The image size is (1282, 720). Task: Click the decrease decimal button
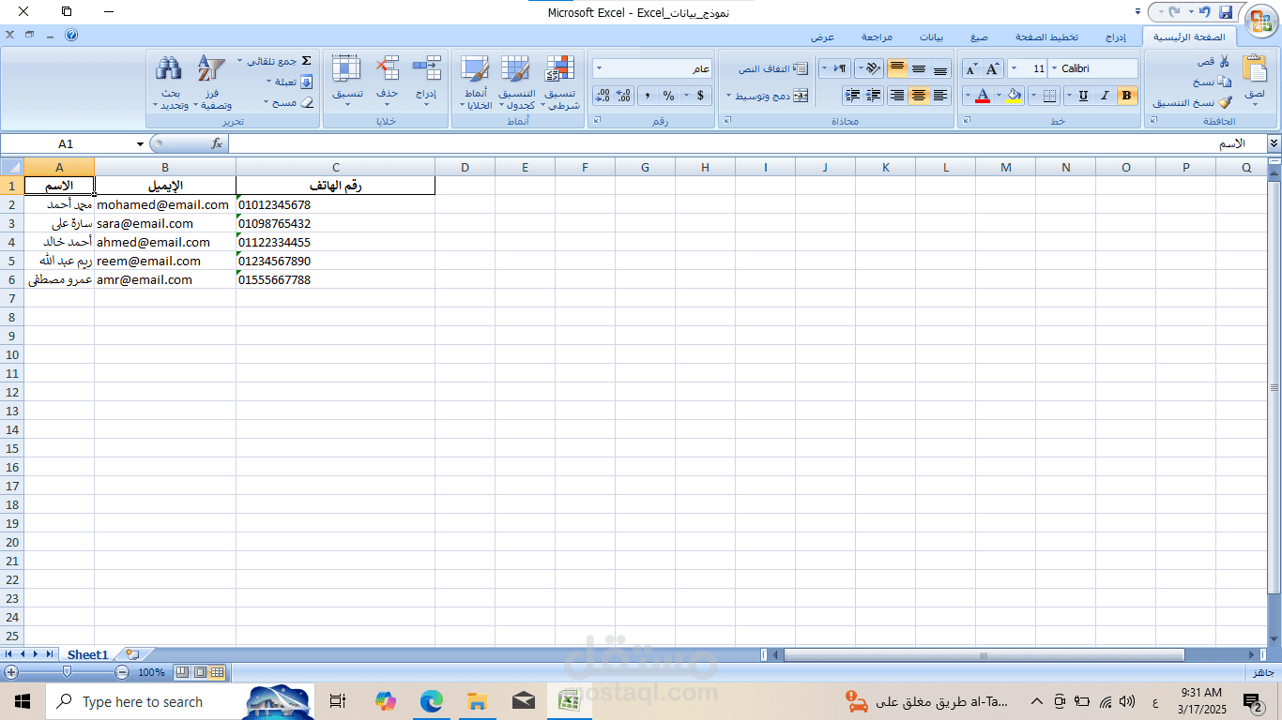603,96
